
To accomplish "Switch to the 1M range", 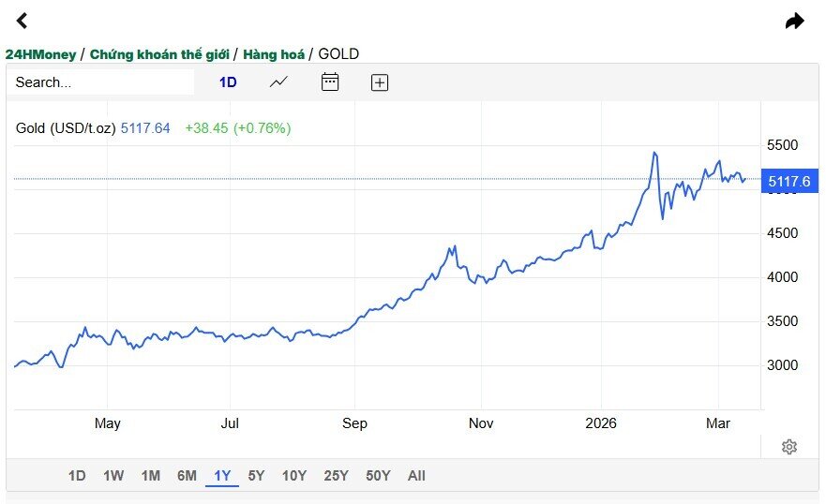I will 150,476.
